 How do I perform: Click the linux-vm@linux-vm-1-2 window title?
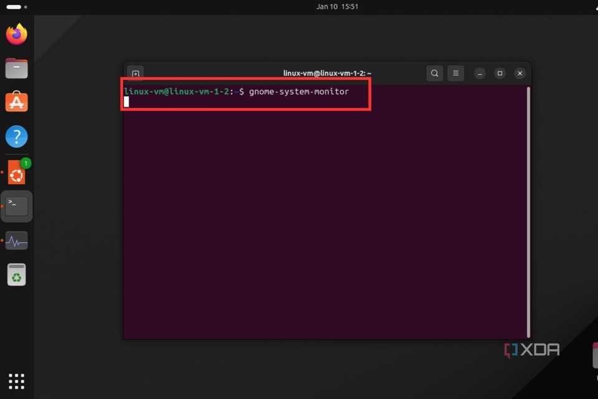point(326,73)
